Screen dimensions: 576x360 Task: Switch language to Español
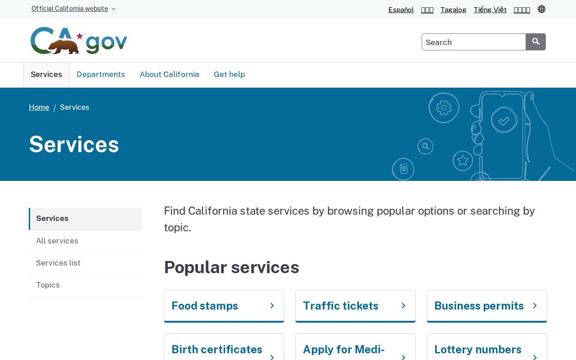tap(401, 9)
